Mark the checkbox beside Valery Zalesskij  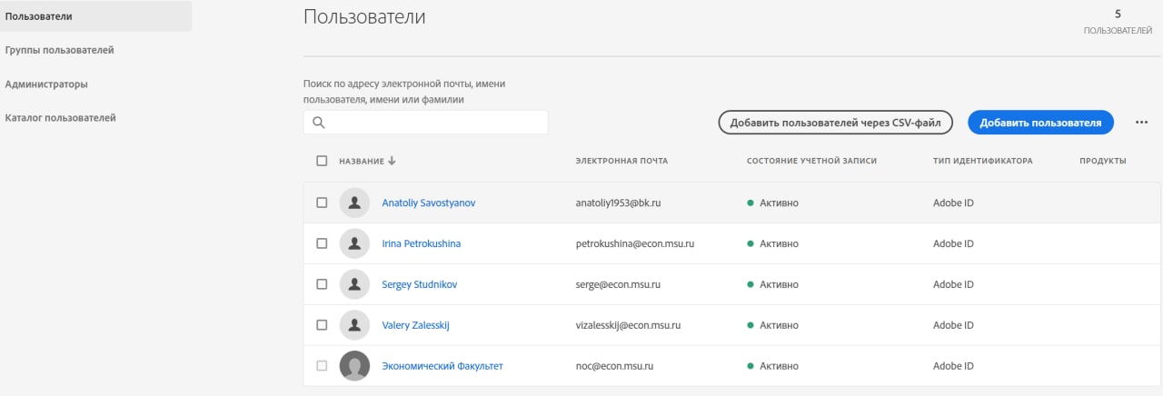322,324
